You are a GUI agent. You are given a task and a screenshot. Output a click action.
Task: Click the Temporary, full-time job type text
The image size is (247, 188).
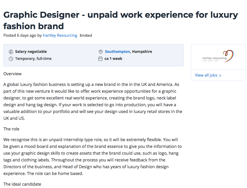[x=33, y=59]
